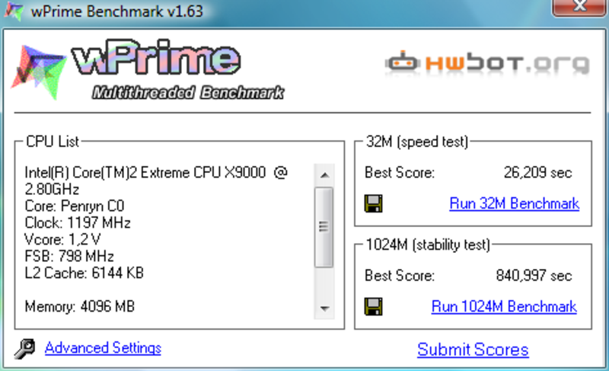Run the 1024M Benchmark
Image resolution: width=609 pixels, height=371 pixels.
click(504, 306)
